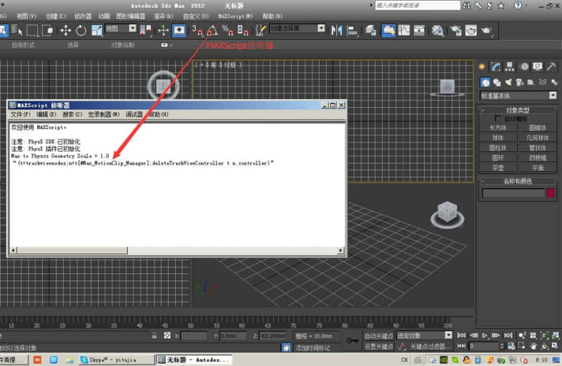The image size is (562, 366).
Task: Open the Material Editor icon
Action: point(437,30)
